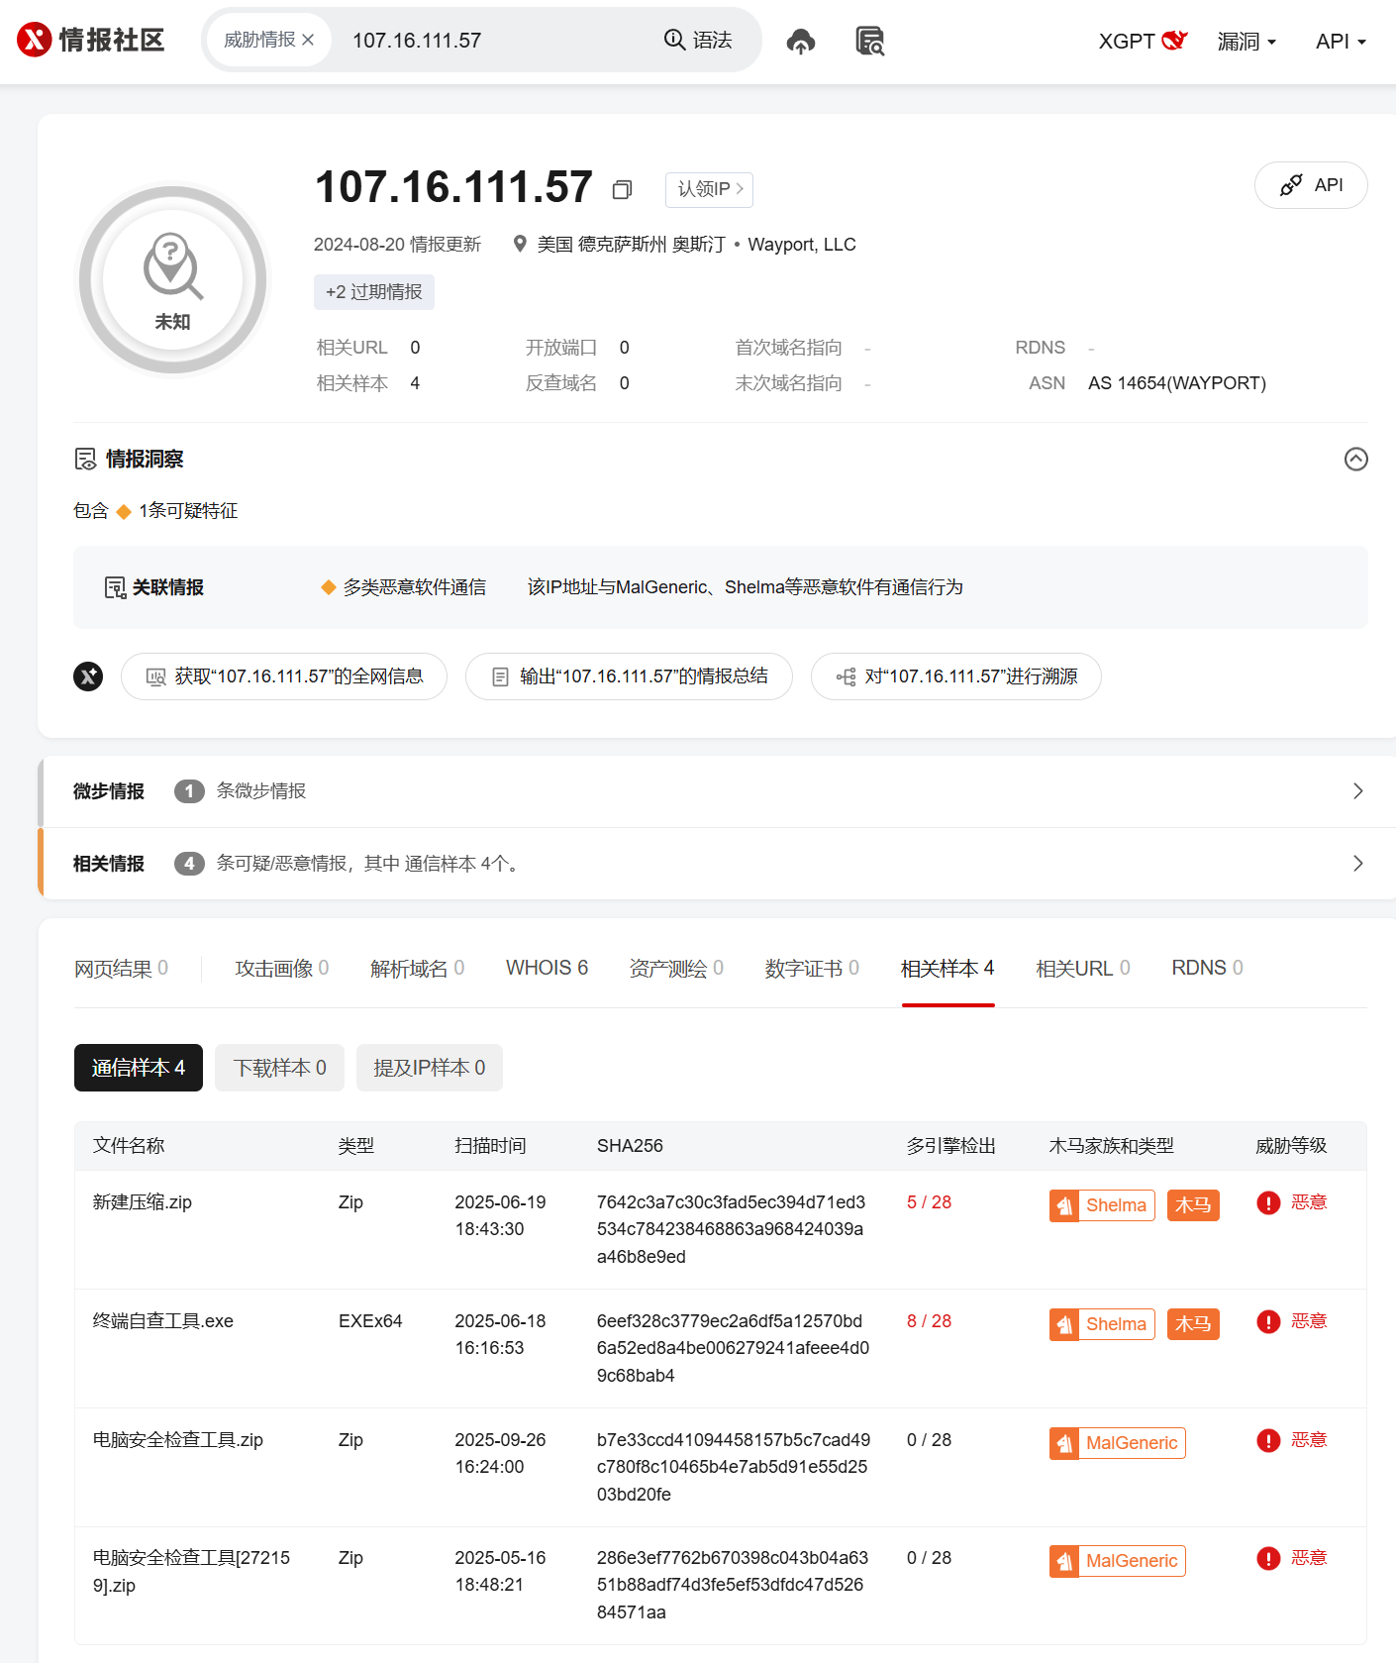1396x1663 pixels.
Task: Select the 提及IP样本 0 filter
Action: click(430, 1068)
